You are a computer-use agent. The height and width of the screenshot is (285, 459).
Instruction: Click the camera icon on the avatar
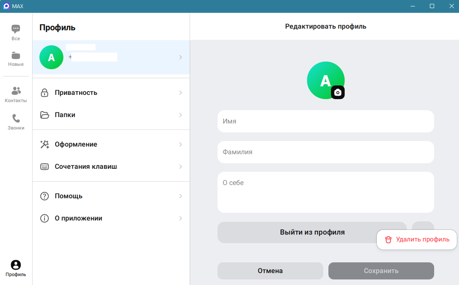(x=337, y=92)
